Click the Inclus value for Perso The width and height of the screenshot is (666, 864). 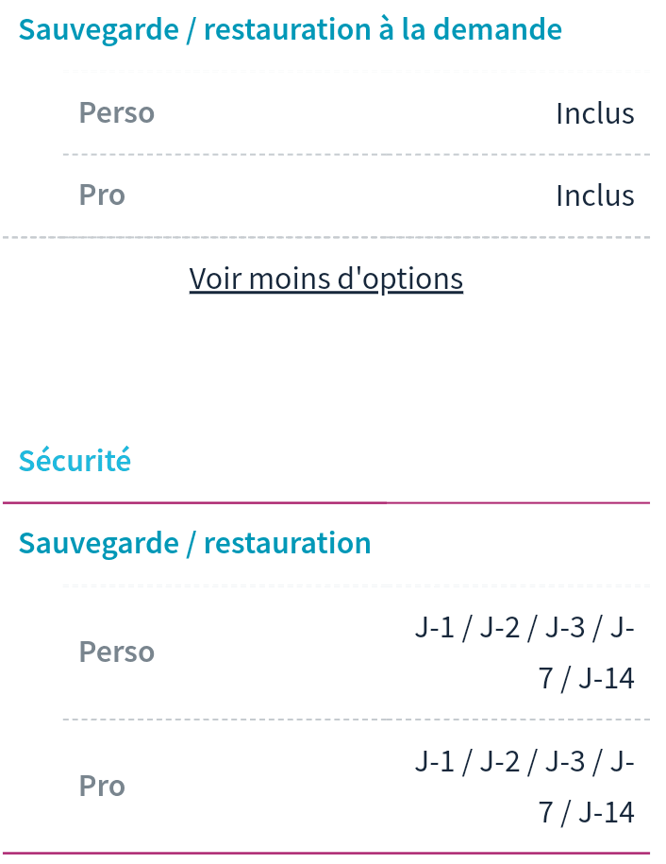(x=594, y=113)
